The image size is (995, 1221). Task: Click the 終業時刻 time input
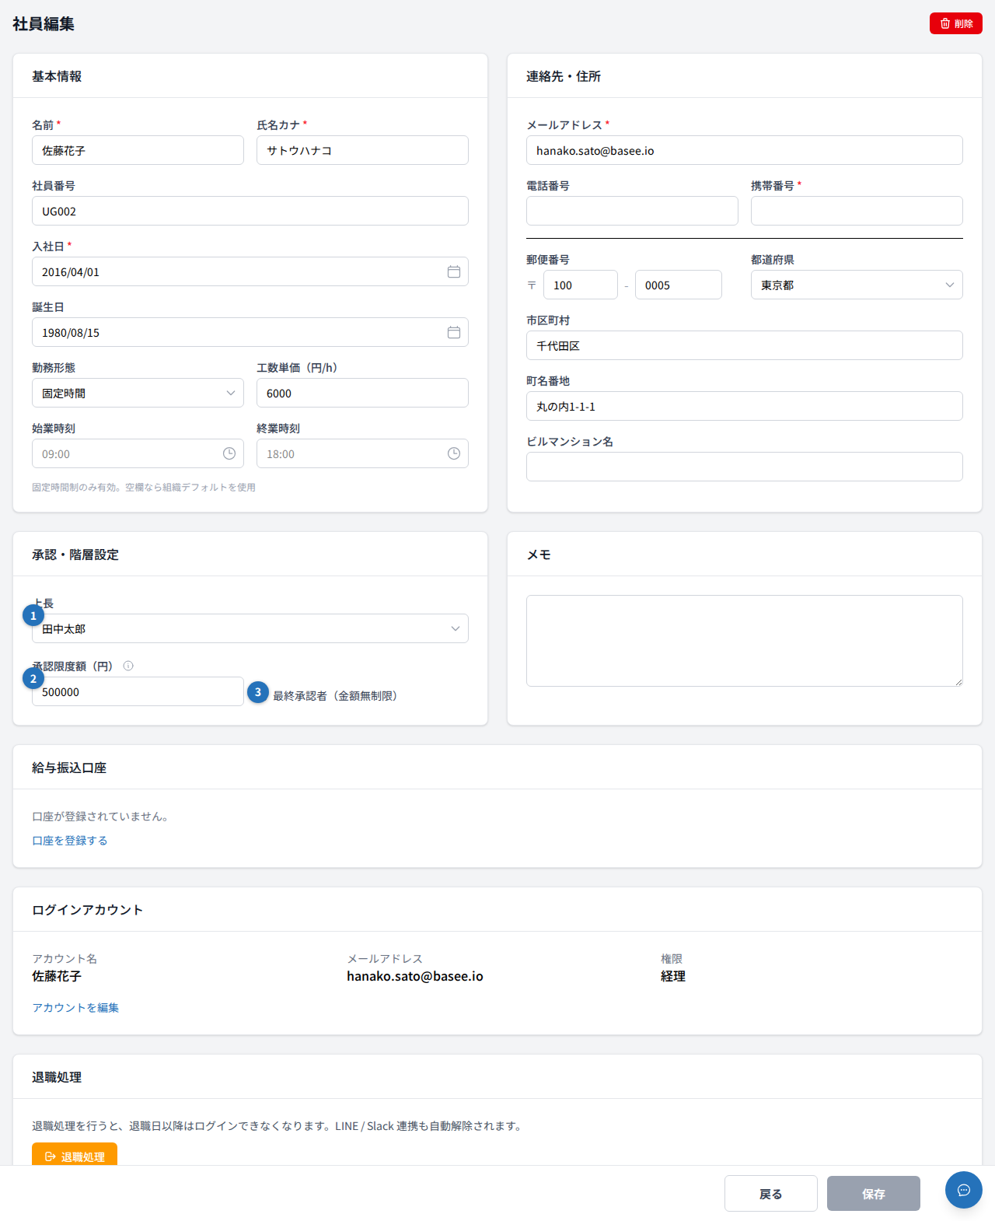point(362,453)
